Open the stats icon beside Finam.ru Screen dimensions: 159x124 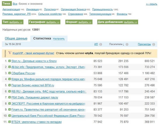9,109
